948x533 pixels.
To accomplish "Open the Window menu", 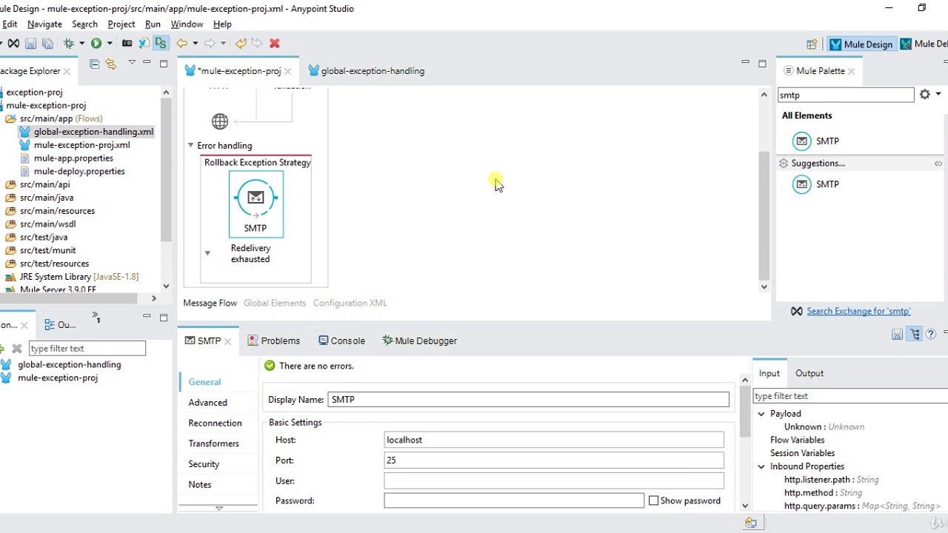I will tap(187, 24).
